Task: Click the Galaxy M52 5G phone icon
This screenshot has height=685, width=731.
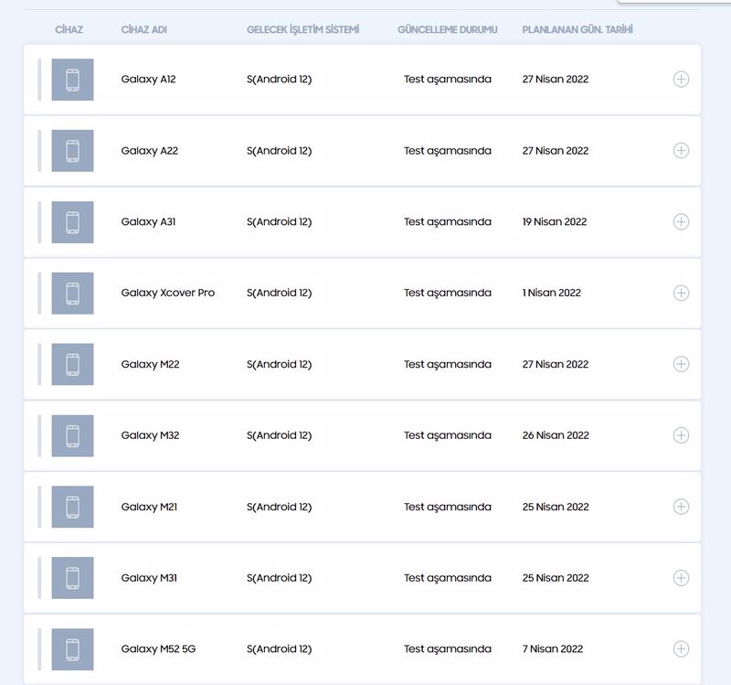Action: point(72,649)
